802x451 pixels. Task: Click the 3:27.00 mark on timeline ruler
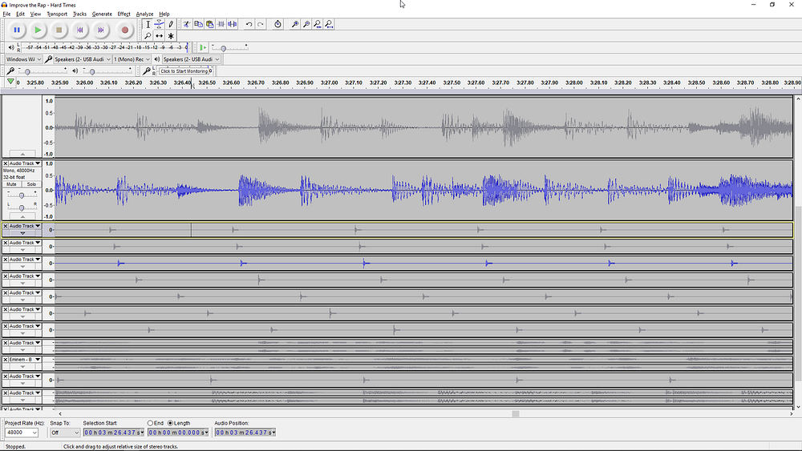[x=329, y=83]
